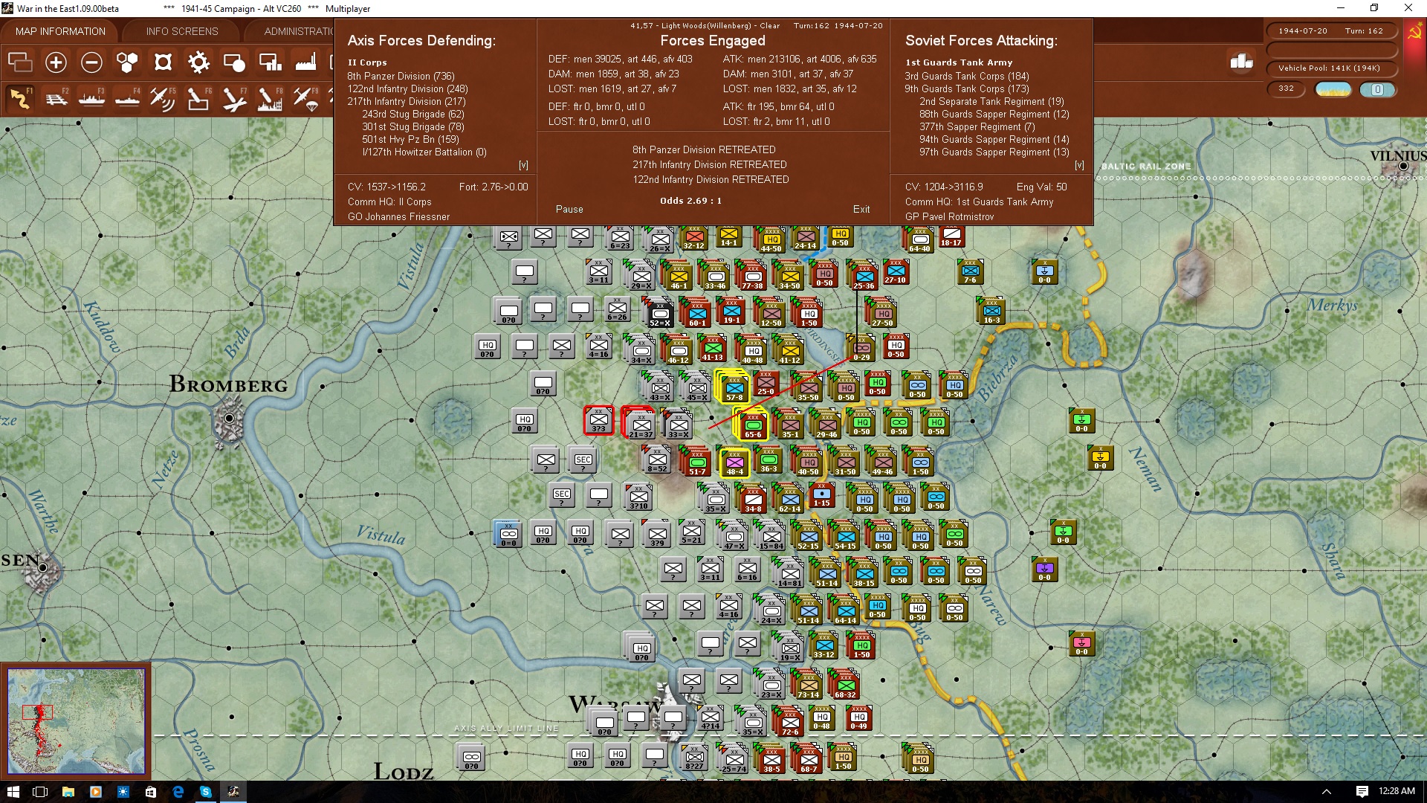The image size is (1427, 803).
Task: Click the 9th Guards Tank Corps (173) entry
Action: [x=967, y=88]
